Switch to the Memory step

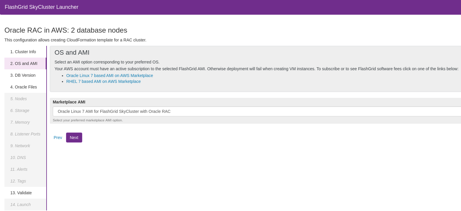pos(20,122)
